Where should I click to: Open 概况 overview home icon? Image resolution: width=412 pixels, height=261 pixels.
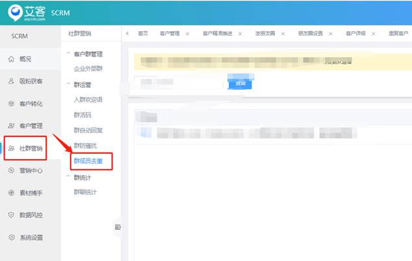(x=11, y=59)
